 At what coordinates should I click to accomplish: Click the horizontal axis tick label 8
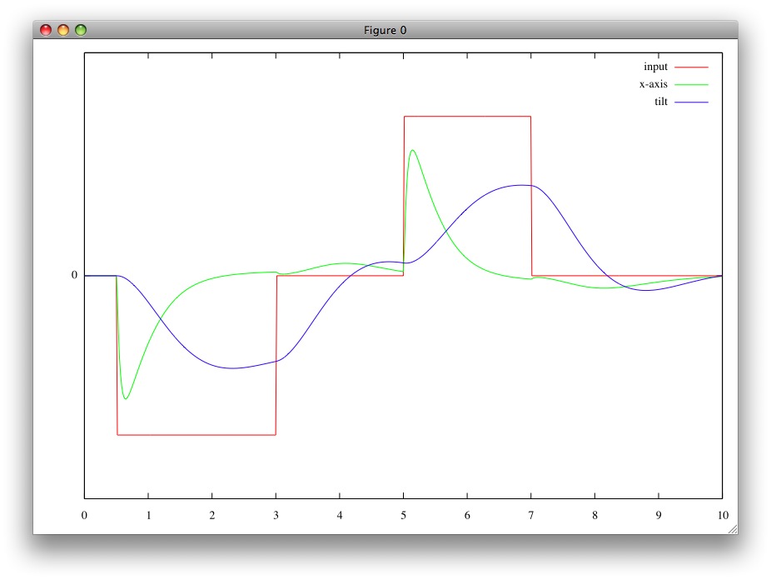(x=594, y=514)
